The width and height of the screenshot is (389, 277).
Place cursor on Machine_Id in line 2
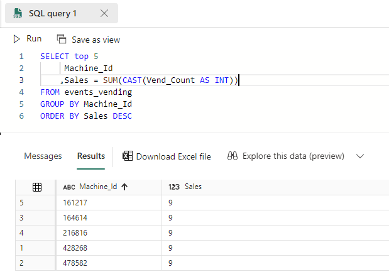(89, 68)
